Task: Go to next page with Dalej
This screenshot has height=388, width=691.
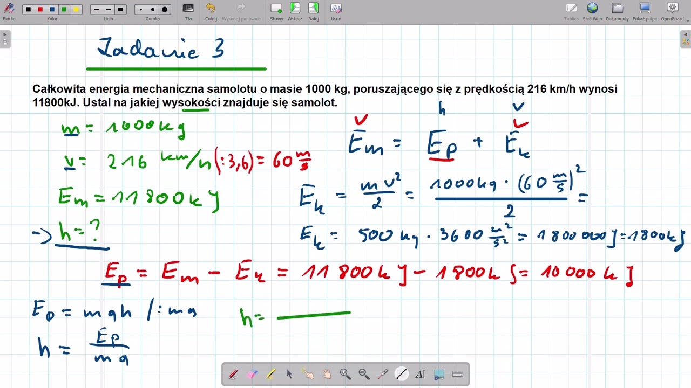Action: 314,9
